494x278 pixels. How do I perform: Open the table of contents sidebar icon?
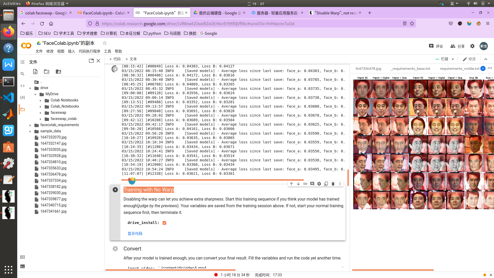pos(23,62)
